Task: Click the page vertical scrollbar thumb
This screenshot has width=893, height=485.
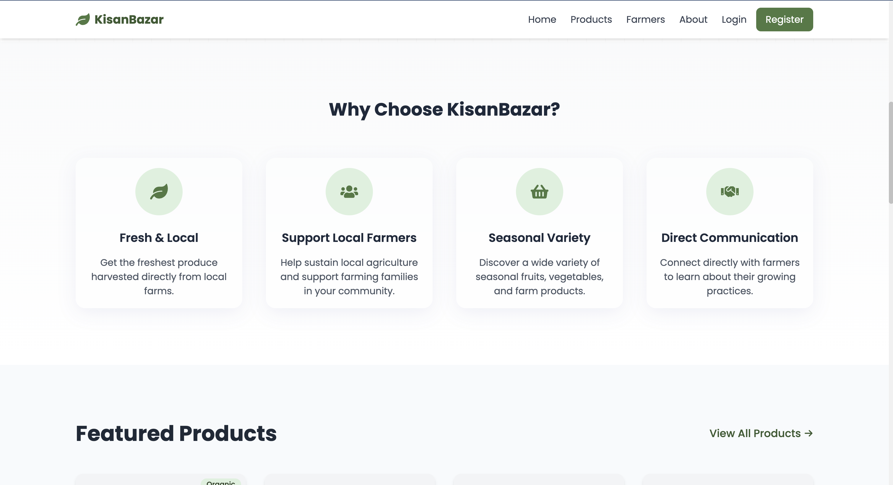Action: coord(890,153)
